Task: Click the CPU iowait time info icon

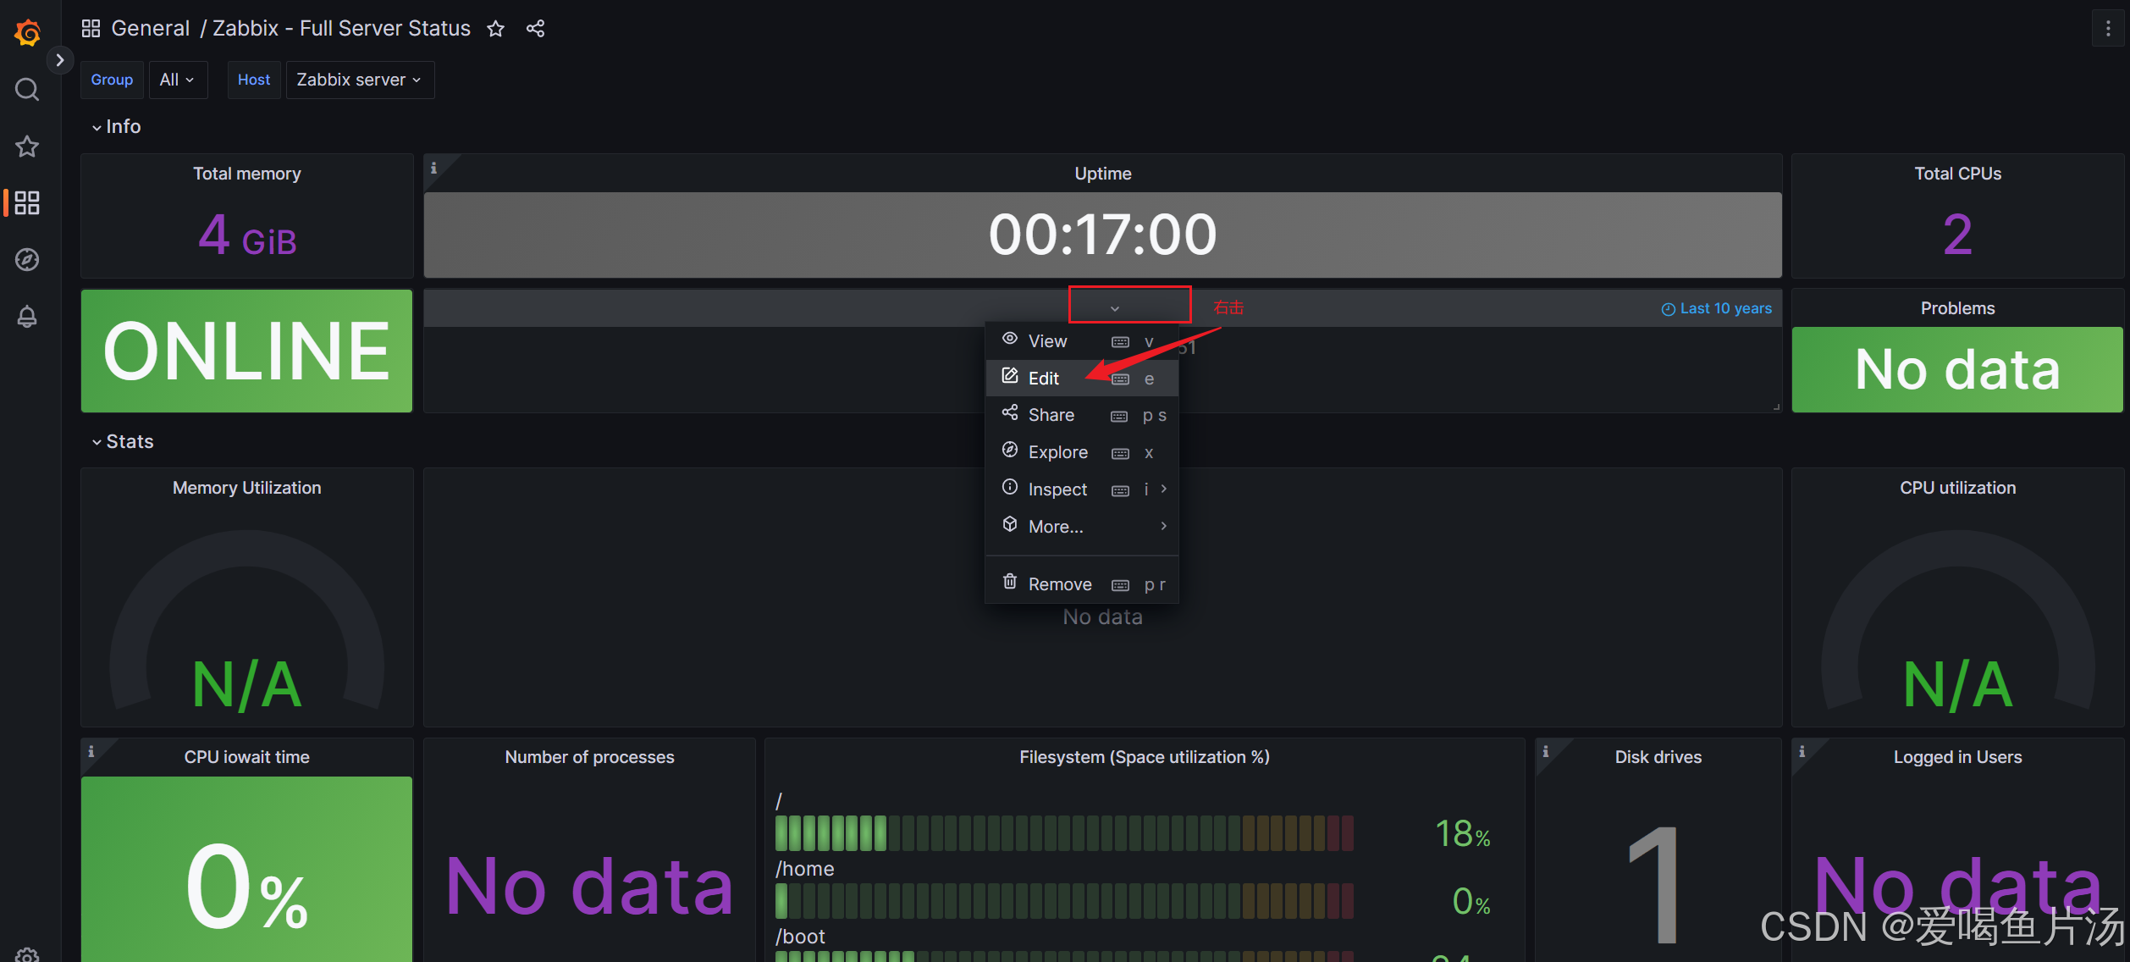Action: (91, 752)
